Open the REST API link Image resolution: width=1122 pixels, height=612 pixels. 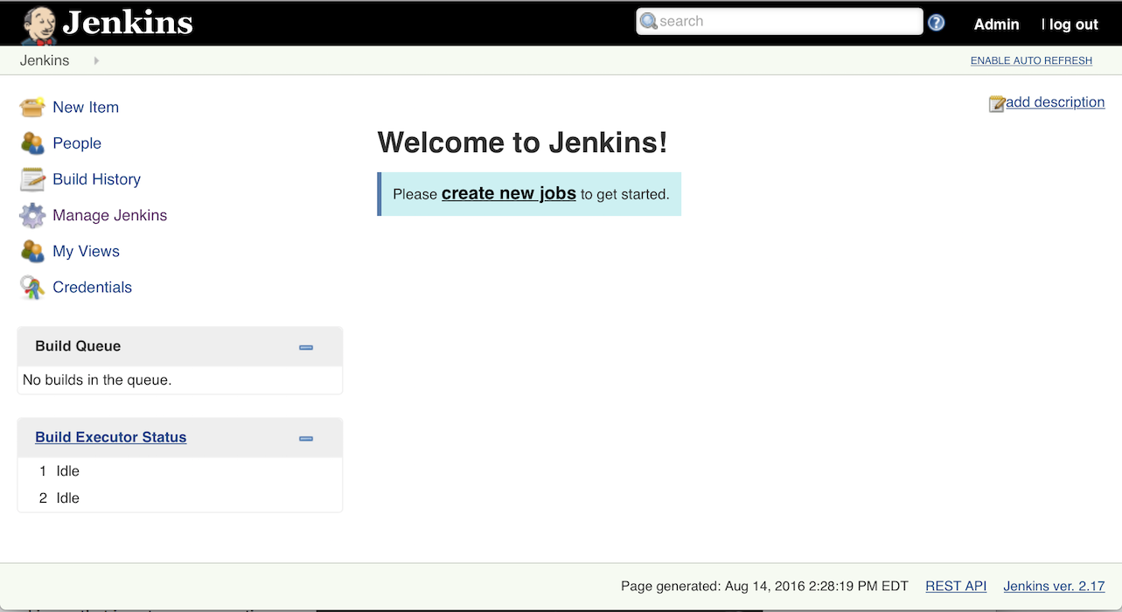click(x=956, y=586)
